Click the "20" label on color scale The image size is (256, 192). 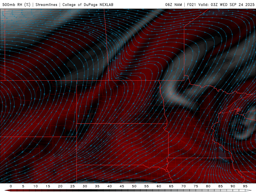(60, 186)
